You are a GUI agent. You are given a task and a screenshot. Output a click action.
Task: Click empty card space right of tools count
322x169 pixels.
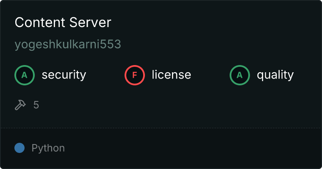tap(169, 105)
